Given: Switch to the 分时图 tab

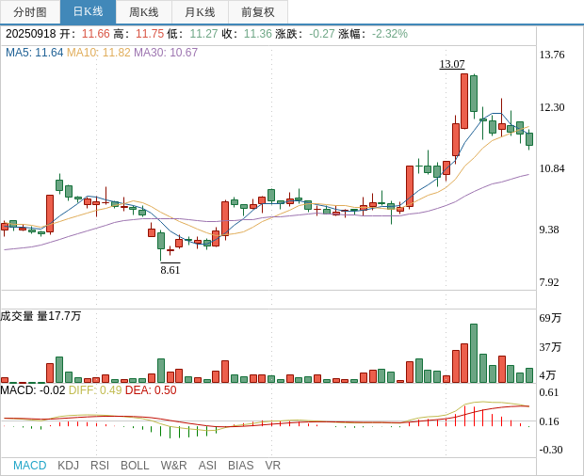Looking at the screenshot, I should 30,12.
